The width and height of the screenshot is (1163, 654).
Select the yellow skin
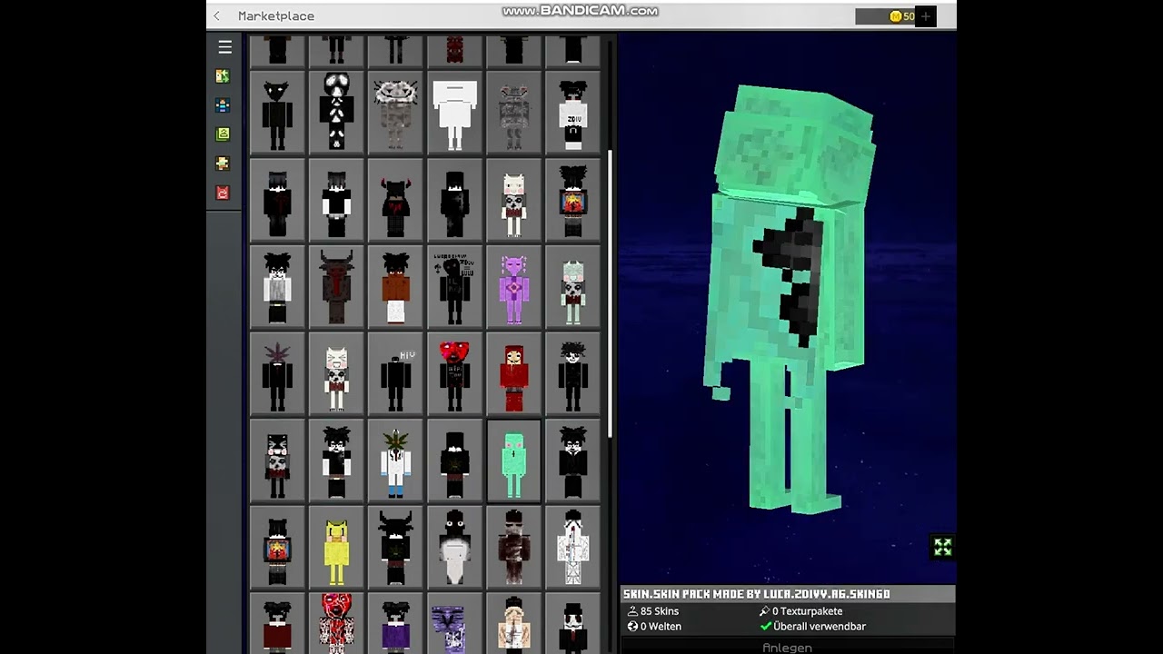[336, 549]
